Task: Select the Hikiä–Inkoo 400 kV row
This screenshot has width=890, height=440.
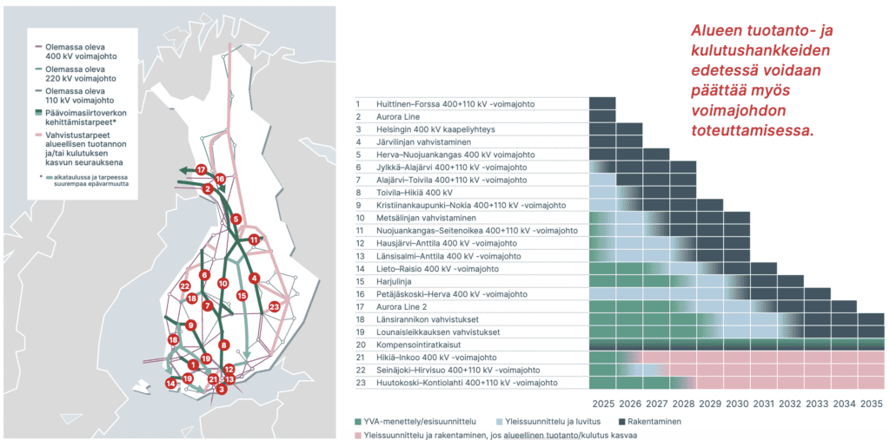Action: tap(436, 358)
